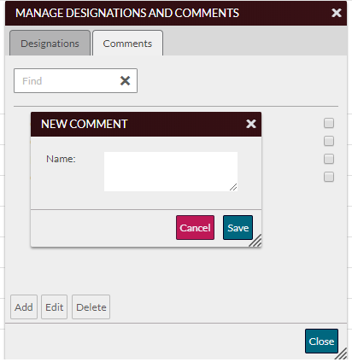
Task: Close the New Comment popup via X
Action: [x=251, y=124]
